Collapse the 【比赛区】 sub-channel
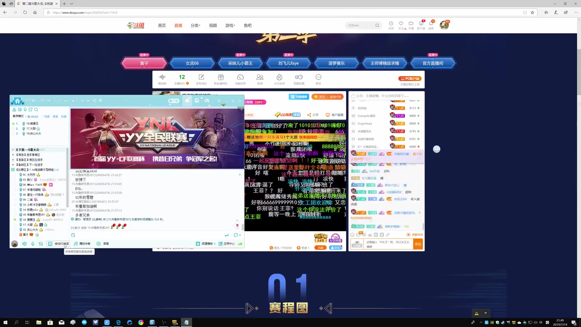The height and width of the screenshot is (327, 581). [x=13, y=170]
